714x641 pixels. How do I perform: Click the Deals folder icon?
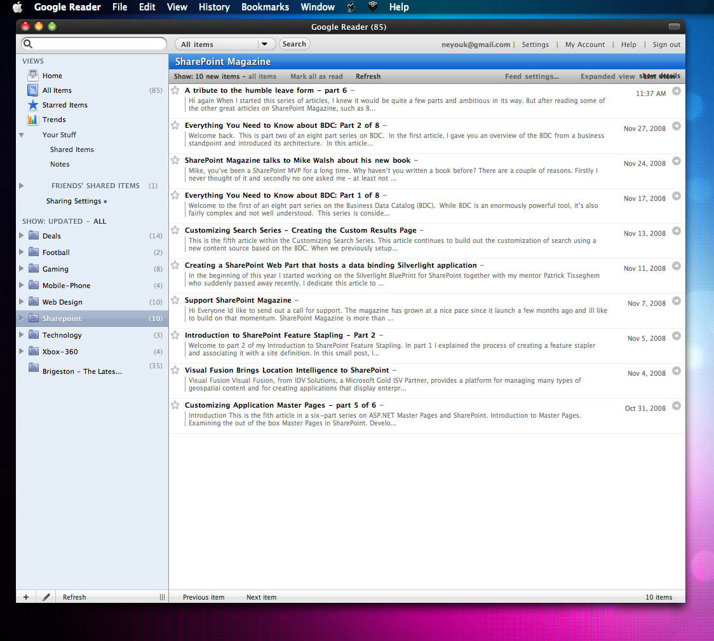tap(33, 235)
